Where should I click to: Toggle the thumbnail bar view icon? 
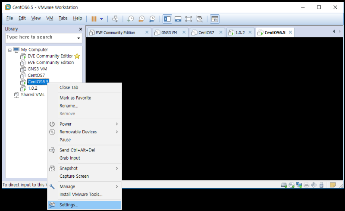178,19
